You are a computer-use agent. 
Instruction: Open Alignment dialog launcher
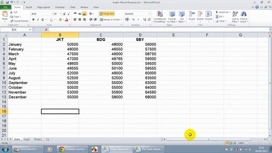122,25
